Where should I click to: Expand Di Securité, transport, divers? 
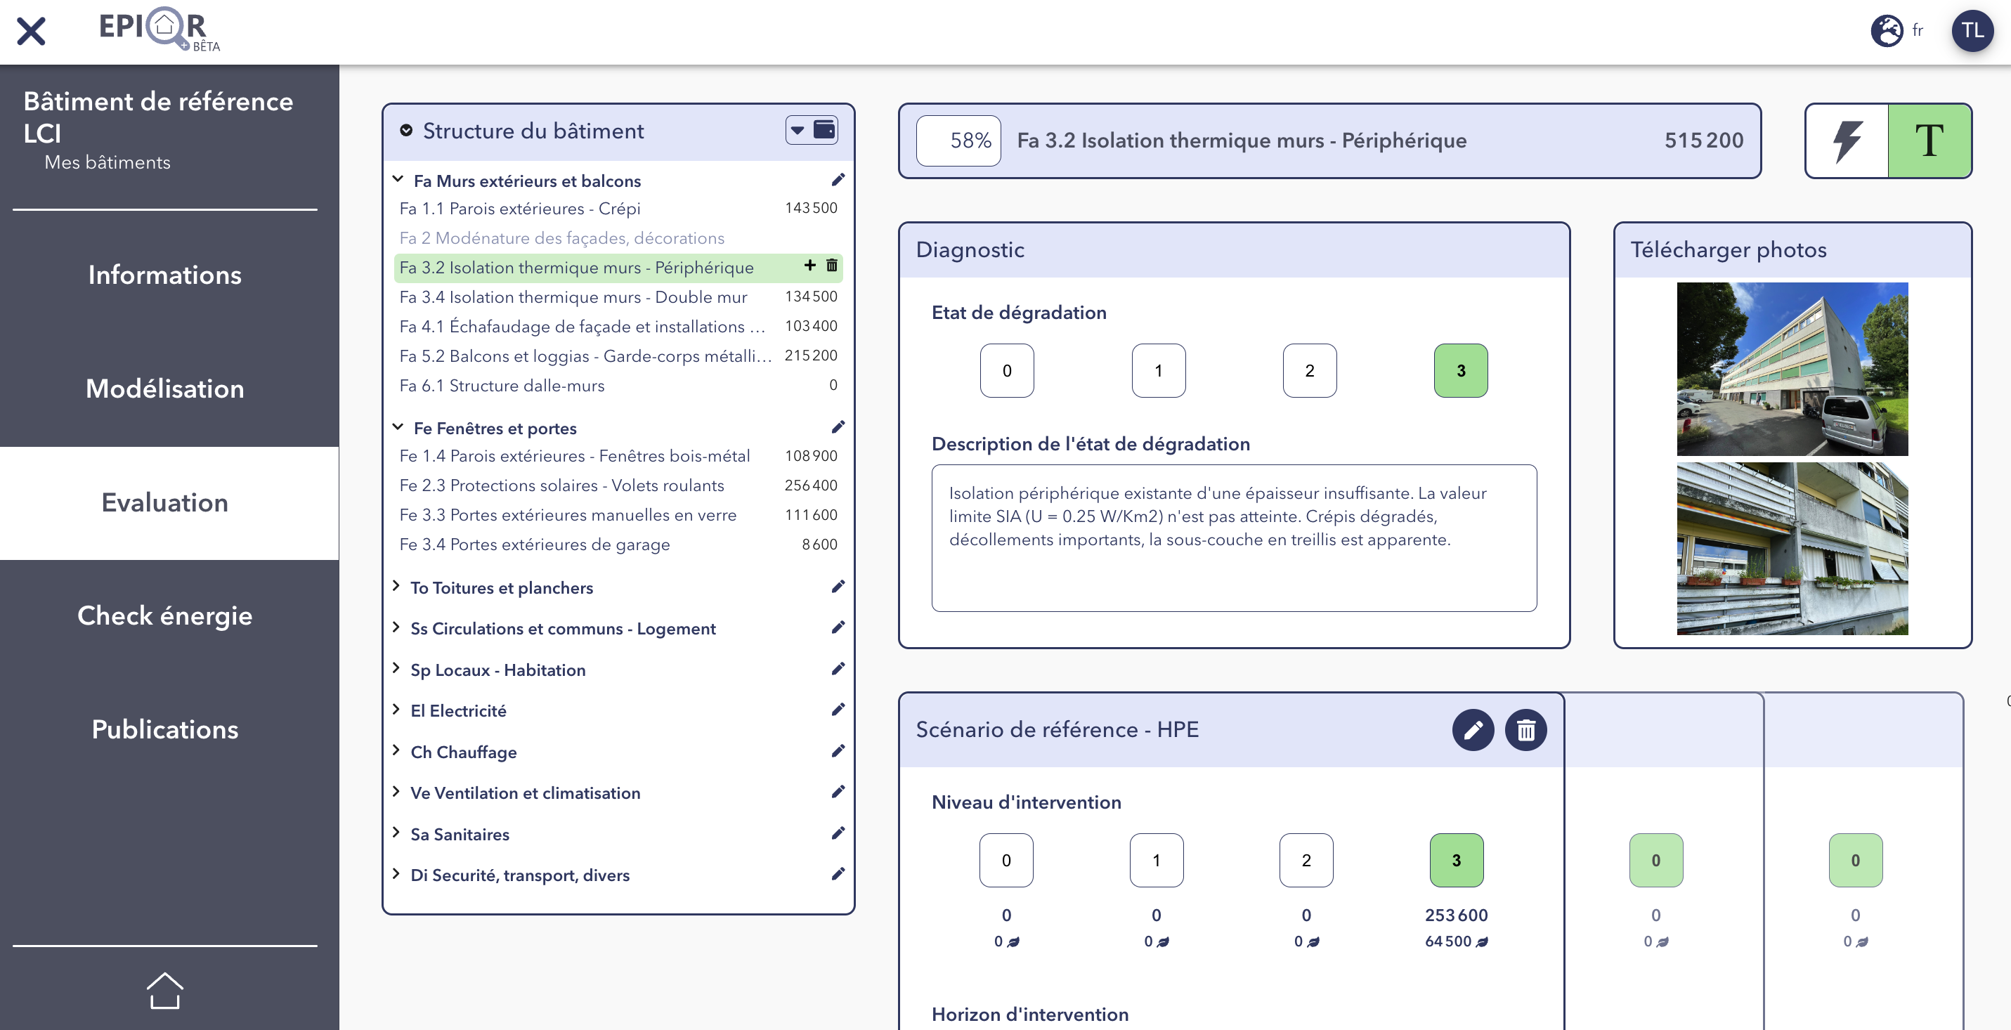(396, 874)
